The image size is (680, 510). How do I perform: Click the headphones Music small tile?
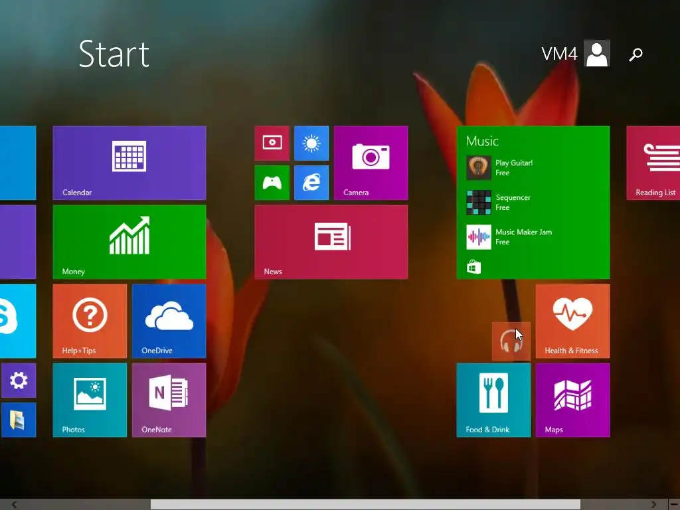[511, 341]
